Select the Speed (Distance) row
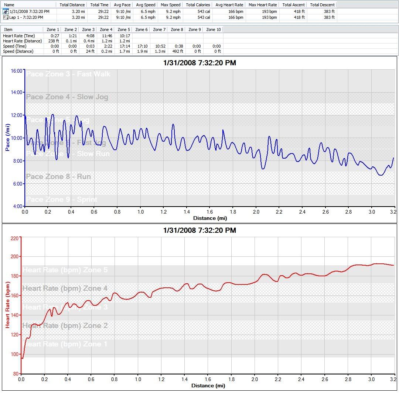Screen dimensions: 399x394 click(x=18, y=51)
